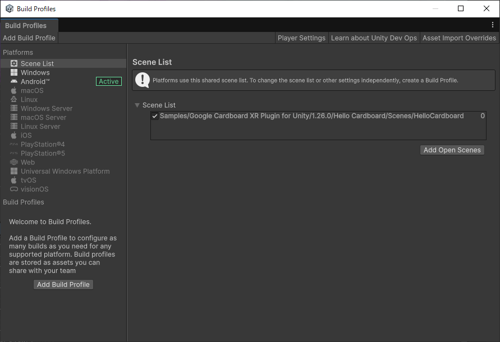Click the exclamation info bubble icon
This screenshot has height=342, width=500.
pyautogui.click(x=142, y=80)
